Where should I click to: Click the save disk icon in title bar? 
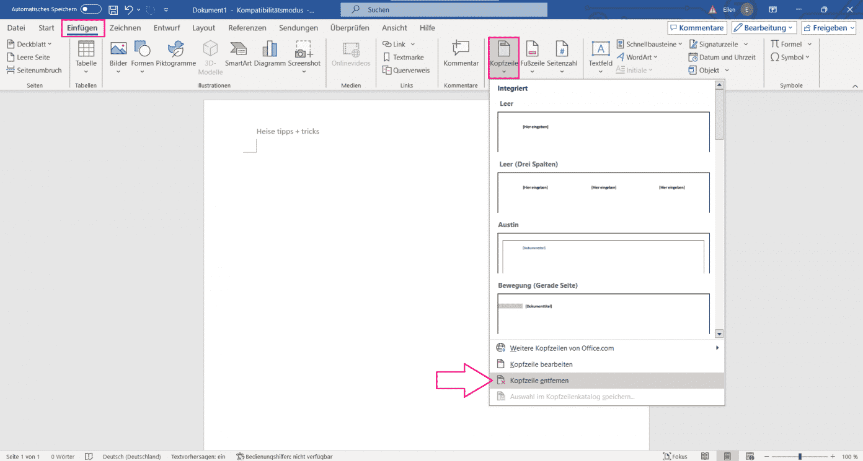(113, 10)
